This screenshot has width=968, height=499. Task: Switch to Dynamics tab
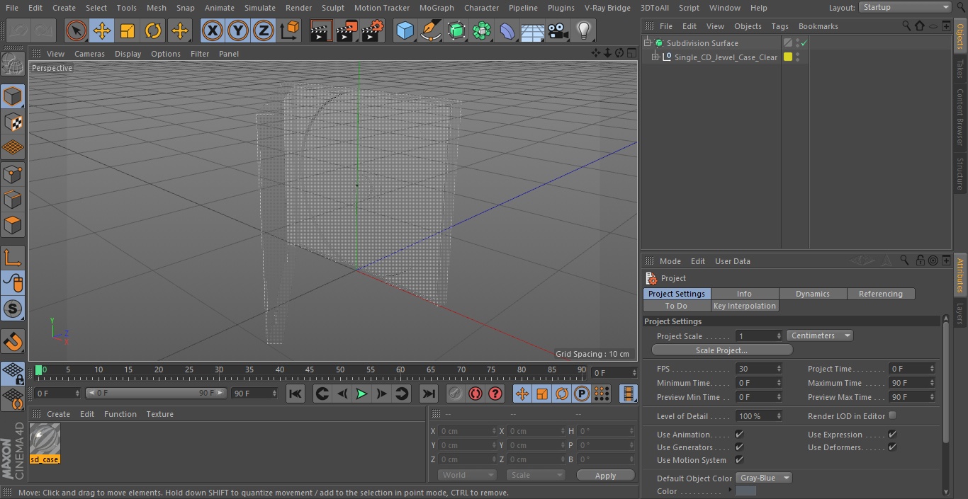tap(813, 294)
